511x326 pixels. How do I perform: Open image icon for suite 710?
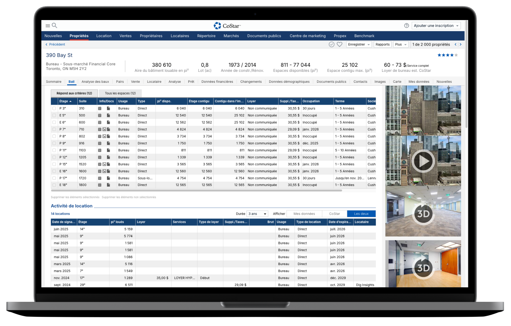(104, 129)
